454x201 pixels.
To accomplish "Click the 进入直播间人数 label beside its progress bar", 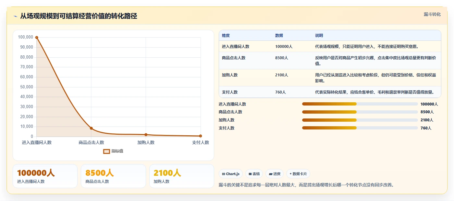I will pos(232,104).
